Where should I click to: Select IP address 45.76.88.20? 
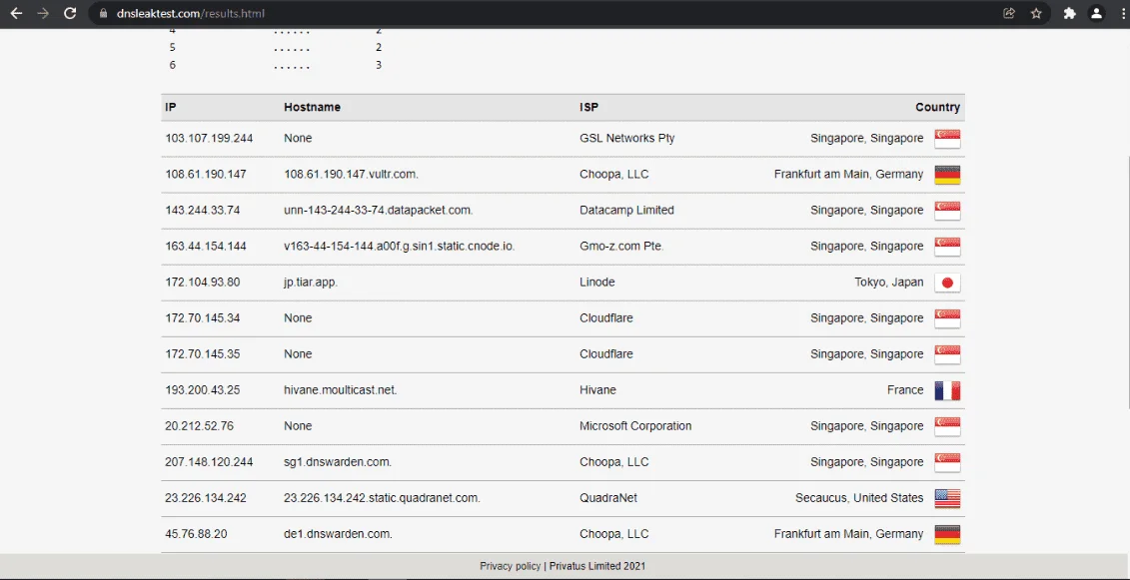point(196,534)
